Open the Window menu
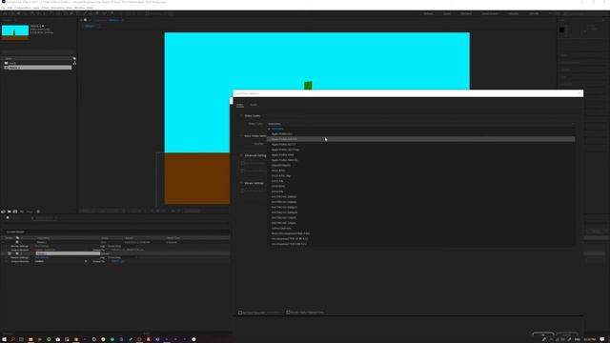The height and width of the screenshot is (343, 610). [x=79, y=8]
